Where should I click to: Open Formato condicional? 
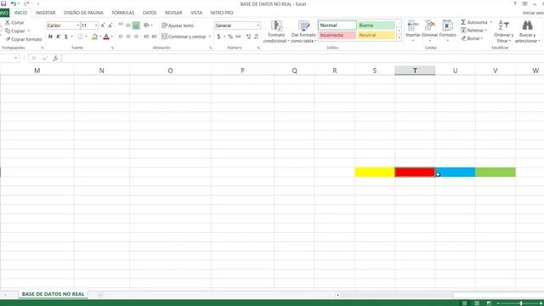(276, 32)
